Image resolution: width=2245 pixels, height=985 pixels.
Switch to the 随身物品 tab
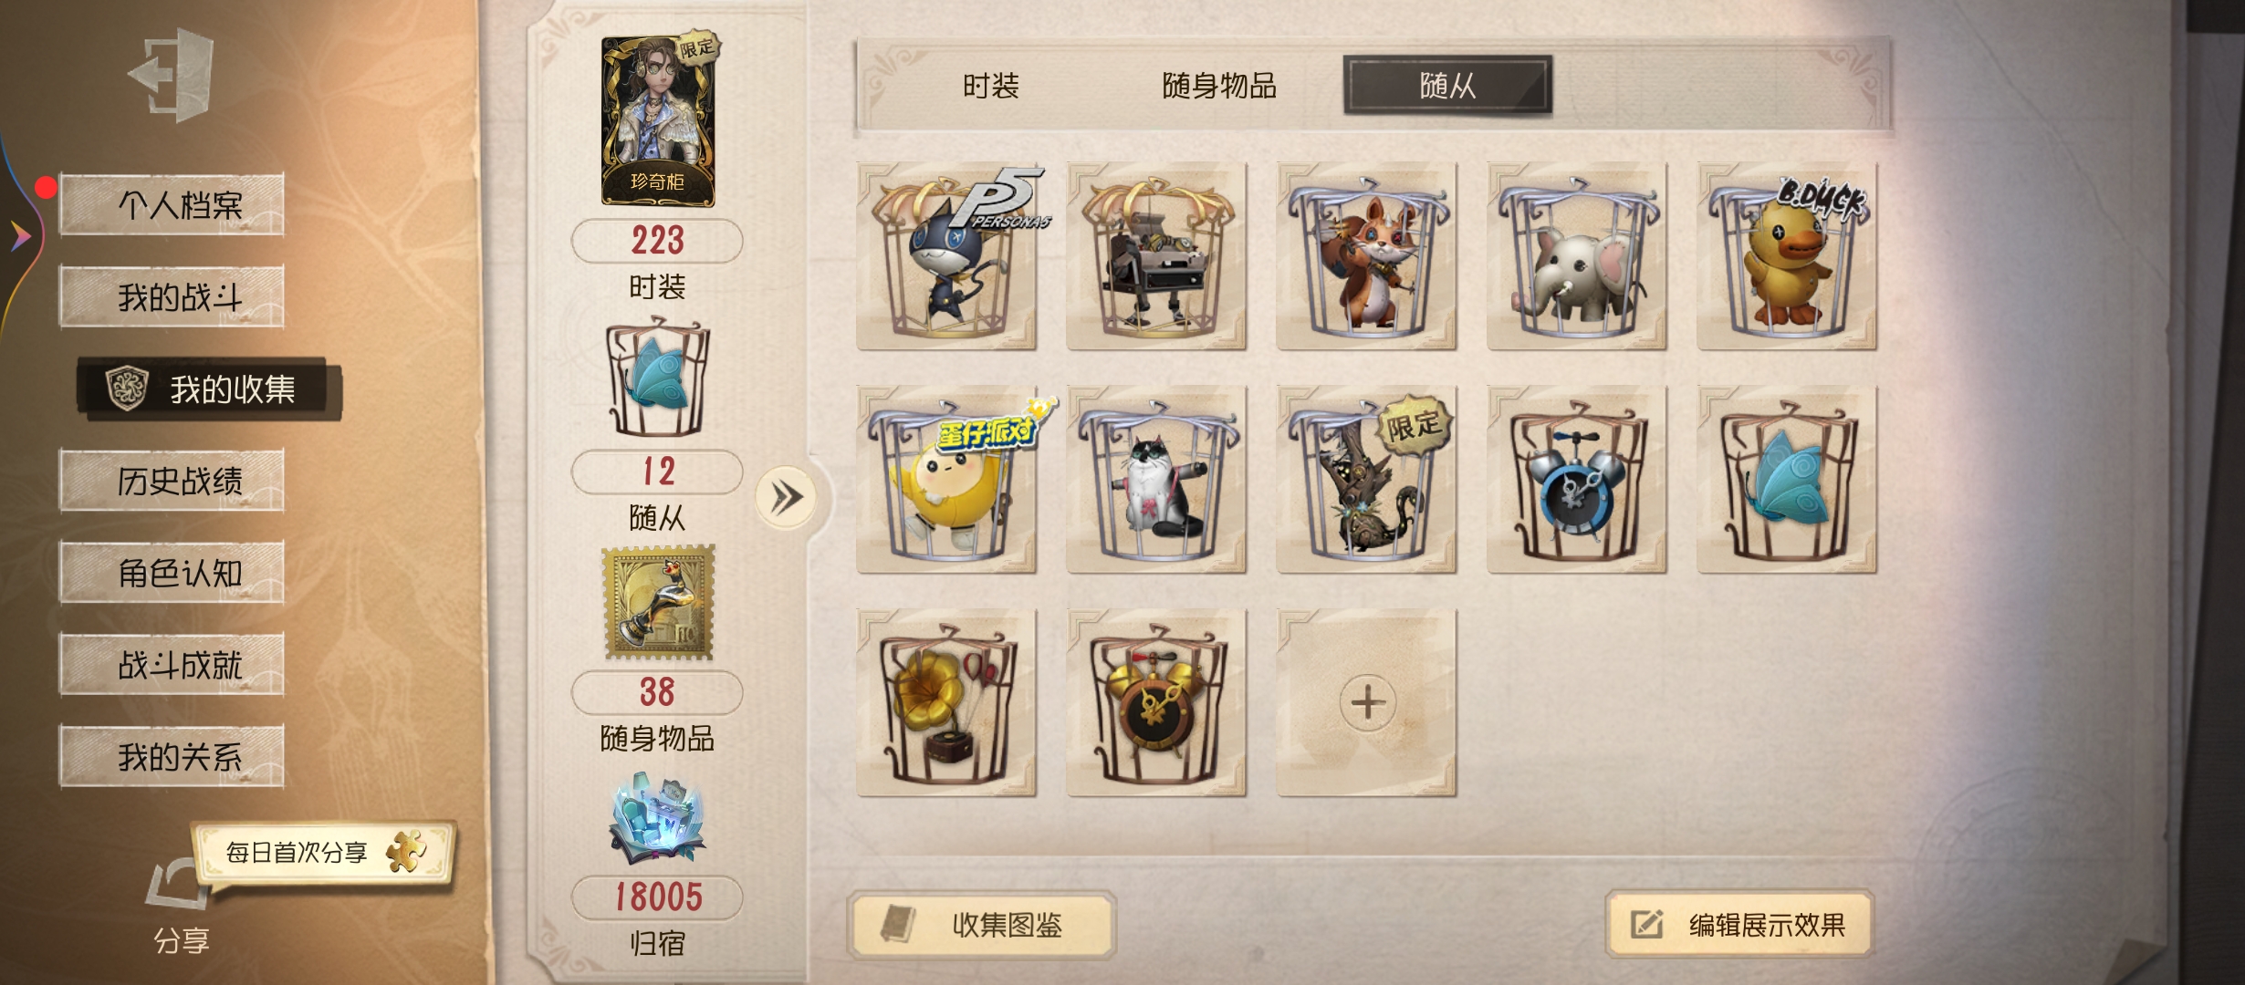tap(1219, 86)
